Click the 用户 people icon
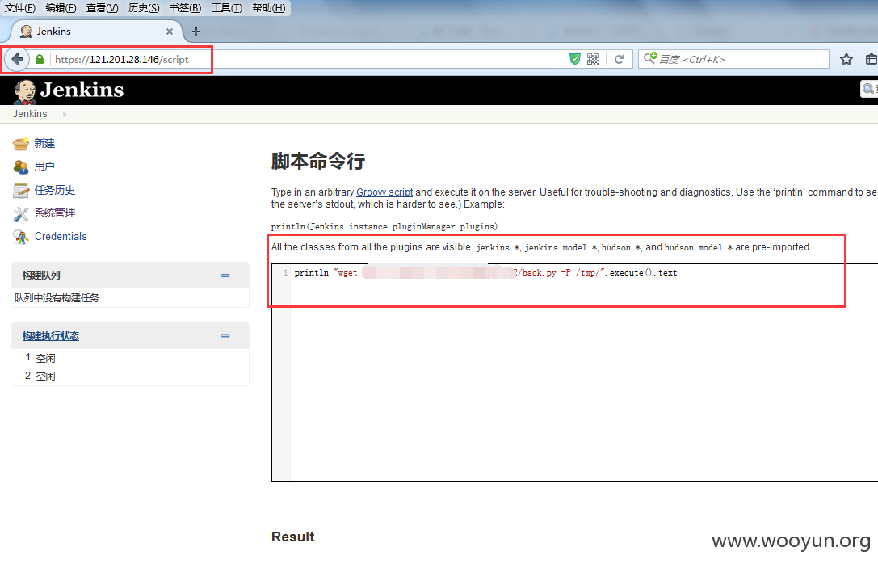This screenshot has height=564, width=878. tap(21, 167)
